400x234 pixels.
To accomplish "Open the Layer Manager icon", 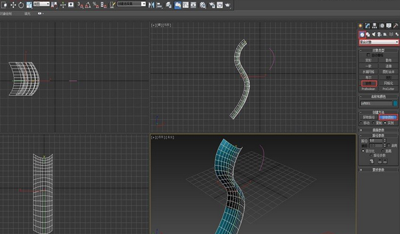I will (x=169, y=4).
